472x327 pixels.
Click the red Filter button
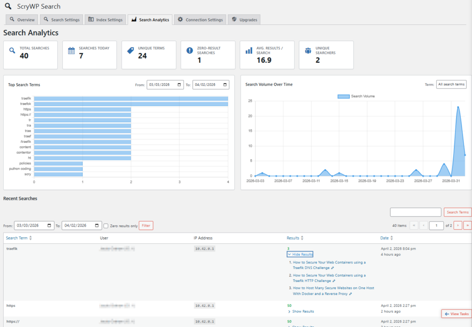(x=146, y=226)
